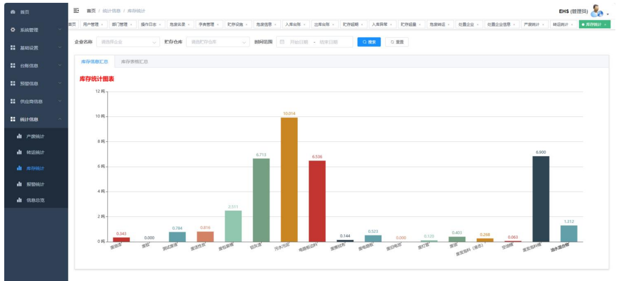The image size is (622, 281).
Task: Click the user avatar icon
Action: tap(597, 11)
